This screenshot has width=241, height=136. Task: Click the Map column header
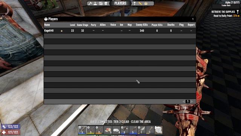click(130, 25)
